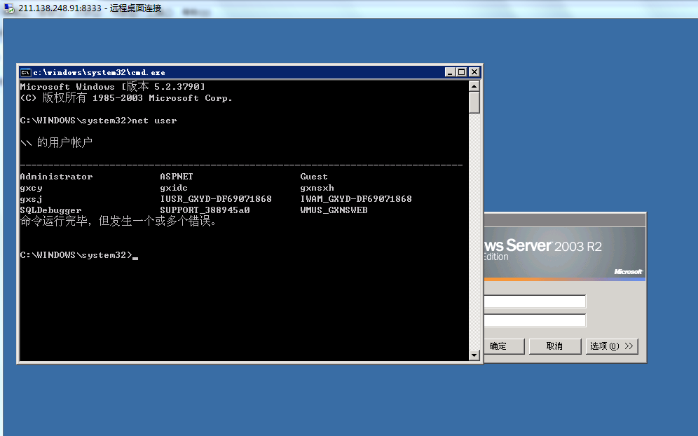Click 确定 button in login dialog
This screenshot has height=436, width=698.
tap(504, 346)
